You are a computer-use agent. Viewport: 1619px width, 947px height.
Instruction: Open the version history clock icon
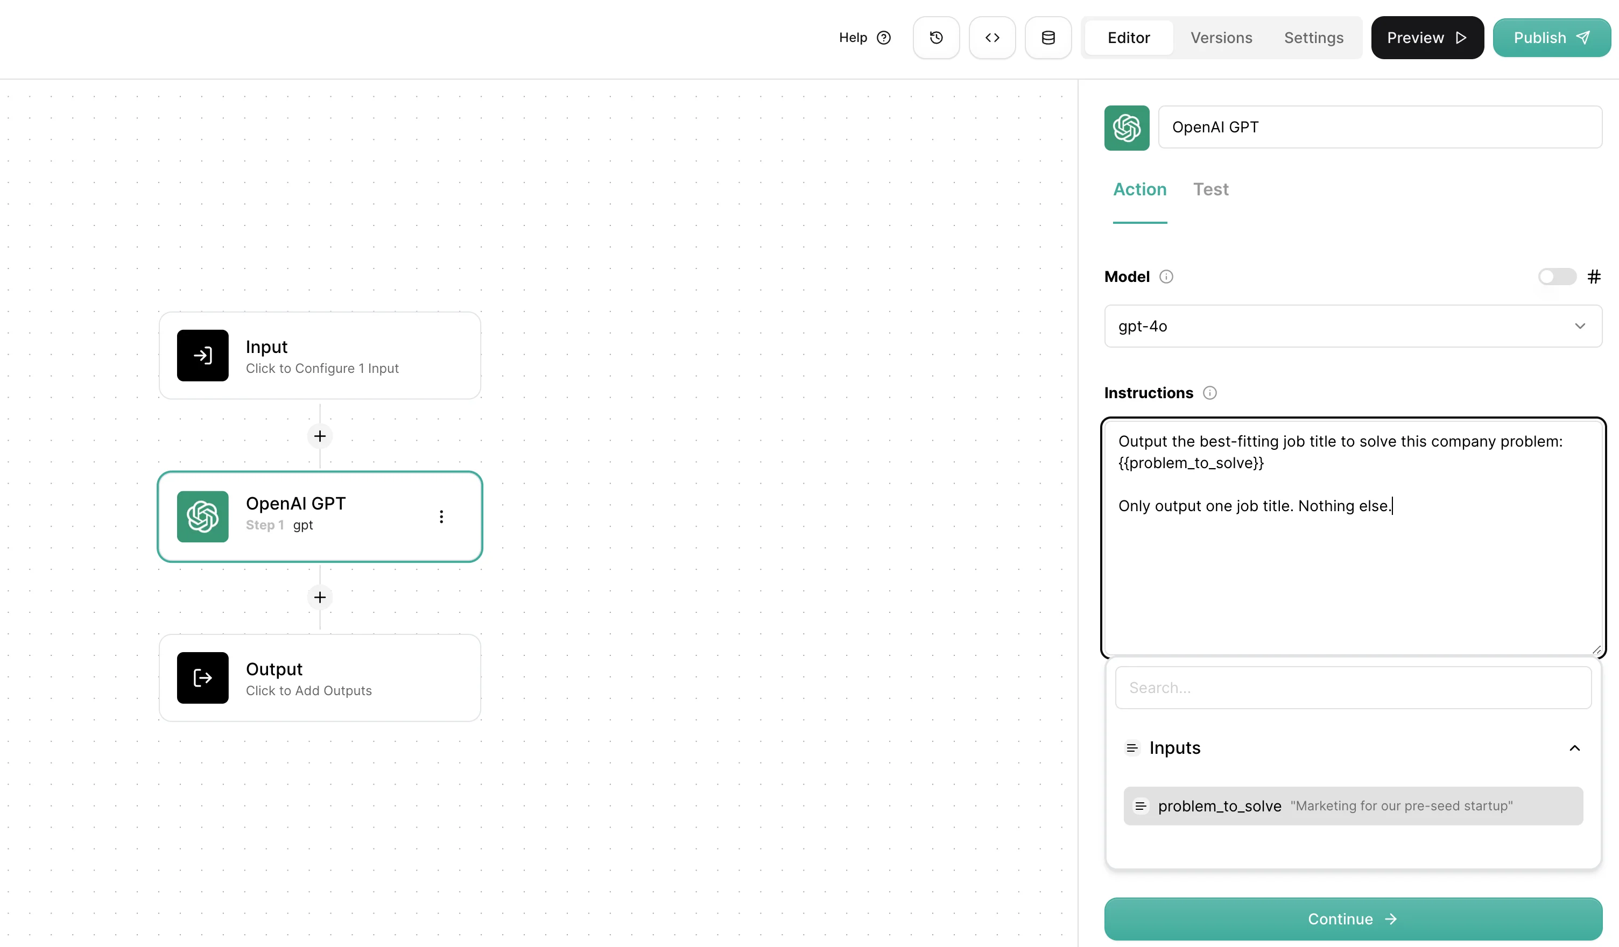[x=936, y=38]
